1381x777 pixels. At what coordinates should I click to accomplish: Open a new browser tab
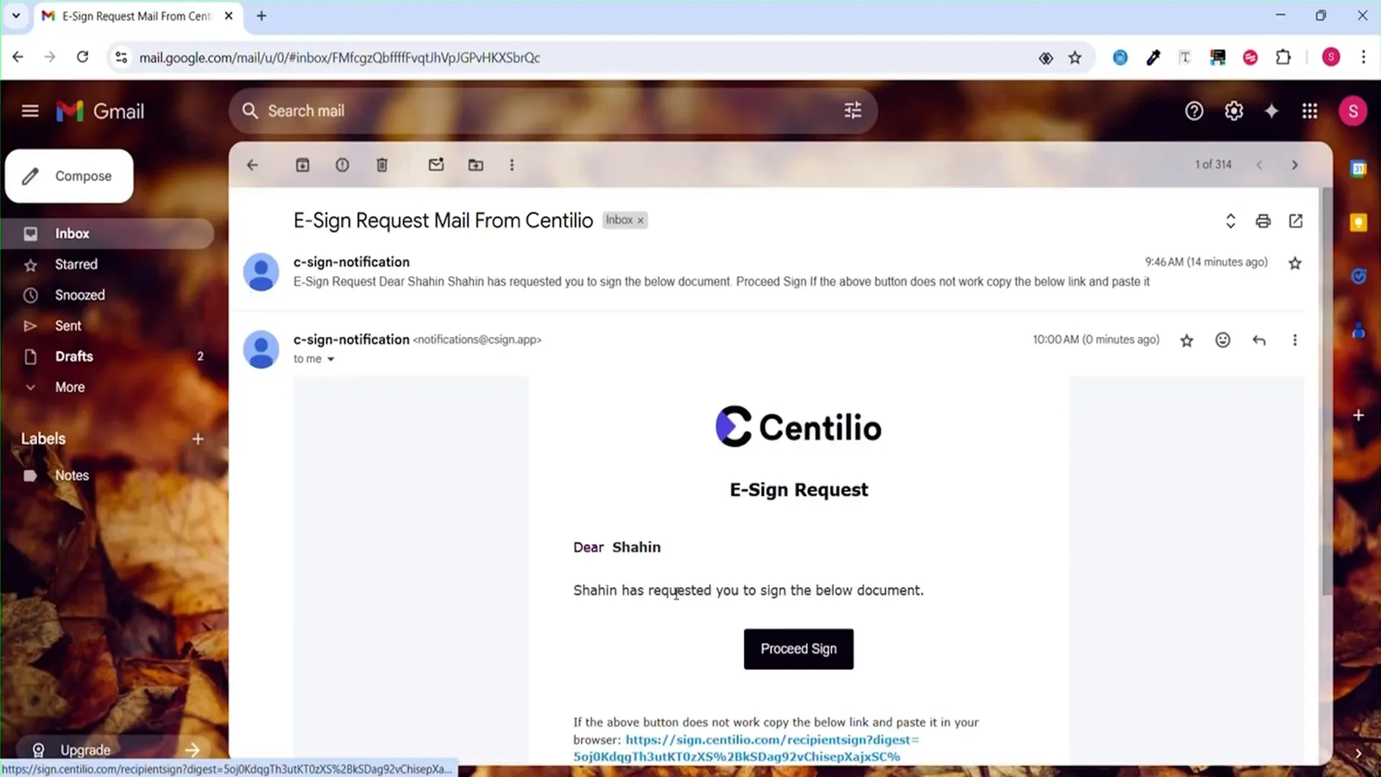tap(262, 16)
